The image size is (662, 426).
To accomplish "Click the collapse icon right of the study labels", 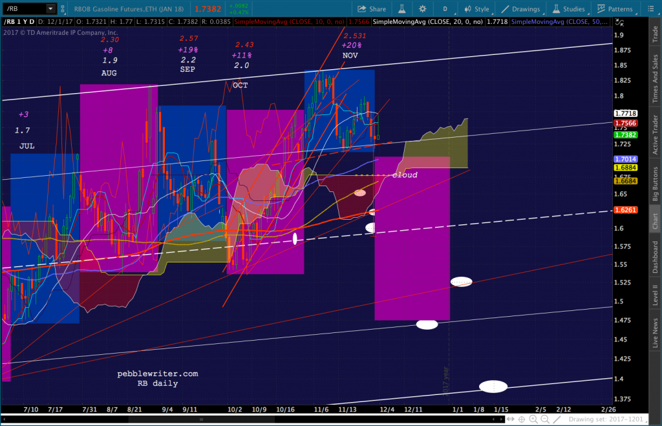I will (619, 22).
